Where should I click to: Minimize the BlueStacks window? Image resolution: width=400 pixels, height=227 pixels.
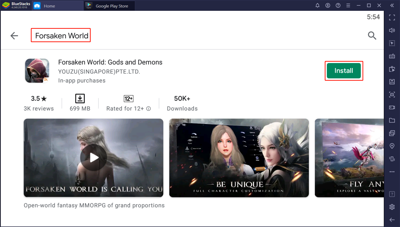point(359,5)
